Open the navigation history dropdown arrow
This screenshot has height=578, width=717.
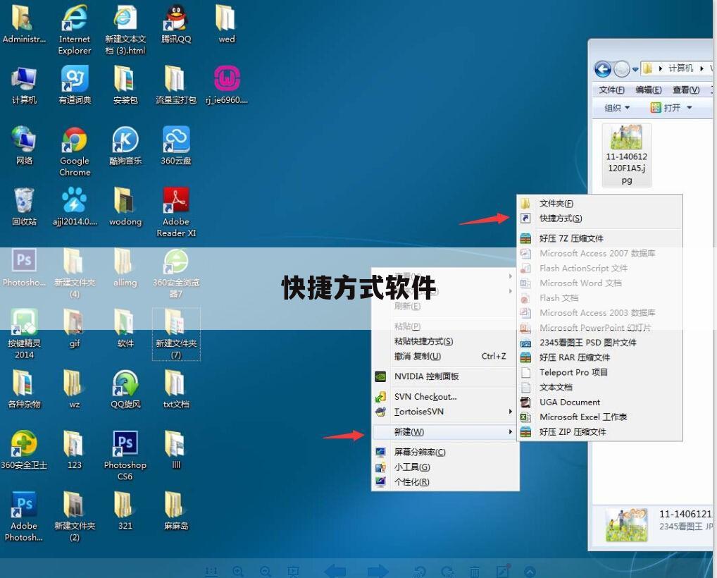[635, 70]
